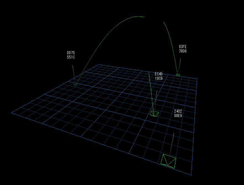Pick the tiny green object under the 93FE label
Viewport: 244px width, 185px height.
[x=178, y=75]
